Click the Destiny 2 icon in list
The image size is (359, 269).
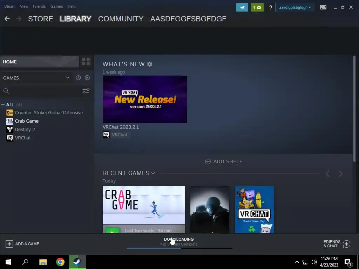click(9, 130)
